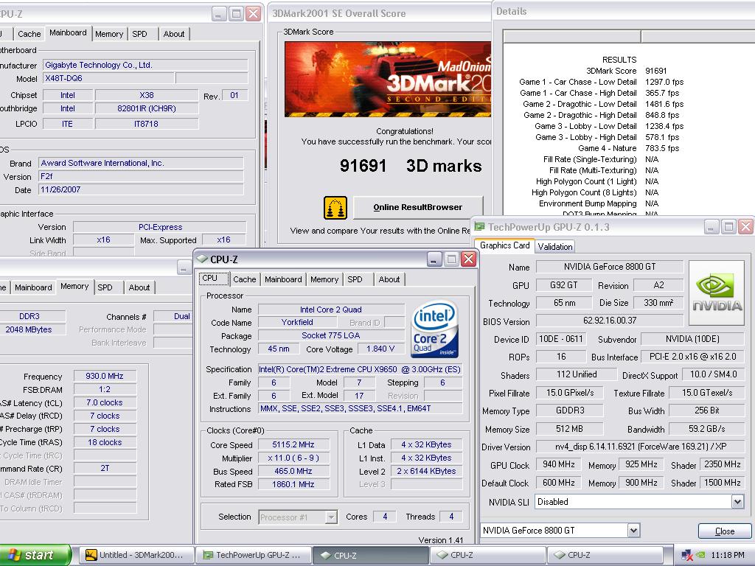Click the Windows Start button
The image size is (755, 566).
(x=35, y=555)
